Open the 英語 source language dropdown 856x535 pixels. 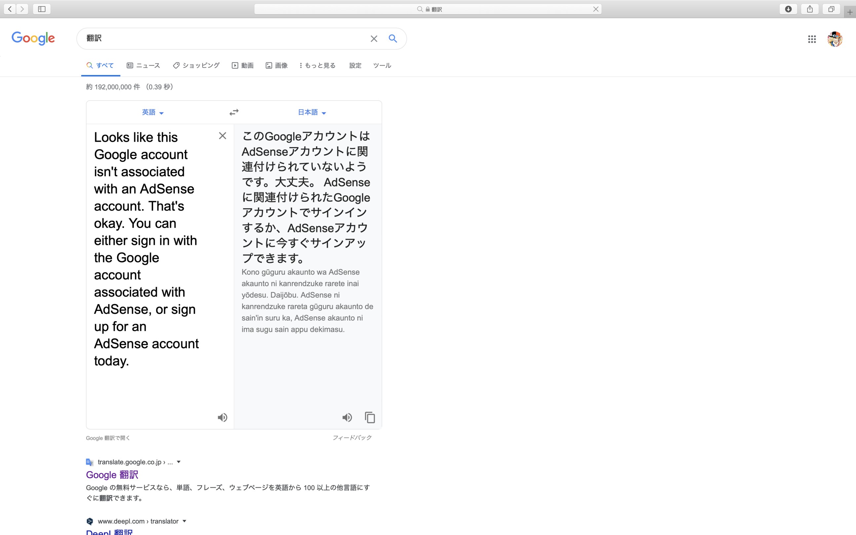pos(152,112)
